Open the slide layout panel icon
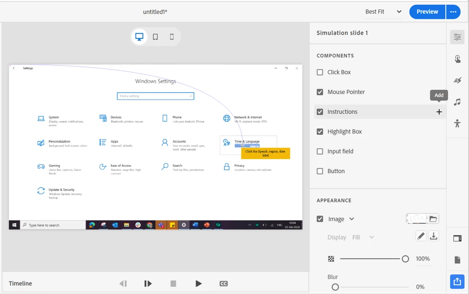The width and height of the screenshot is (469, 294). pos(457,238)
